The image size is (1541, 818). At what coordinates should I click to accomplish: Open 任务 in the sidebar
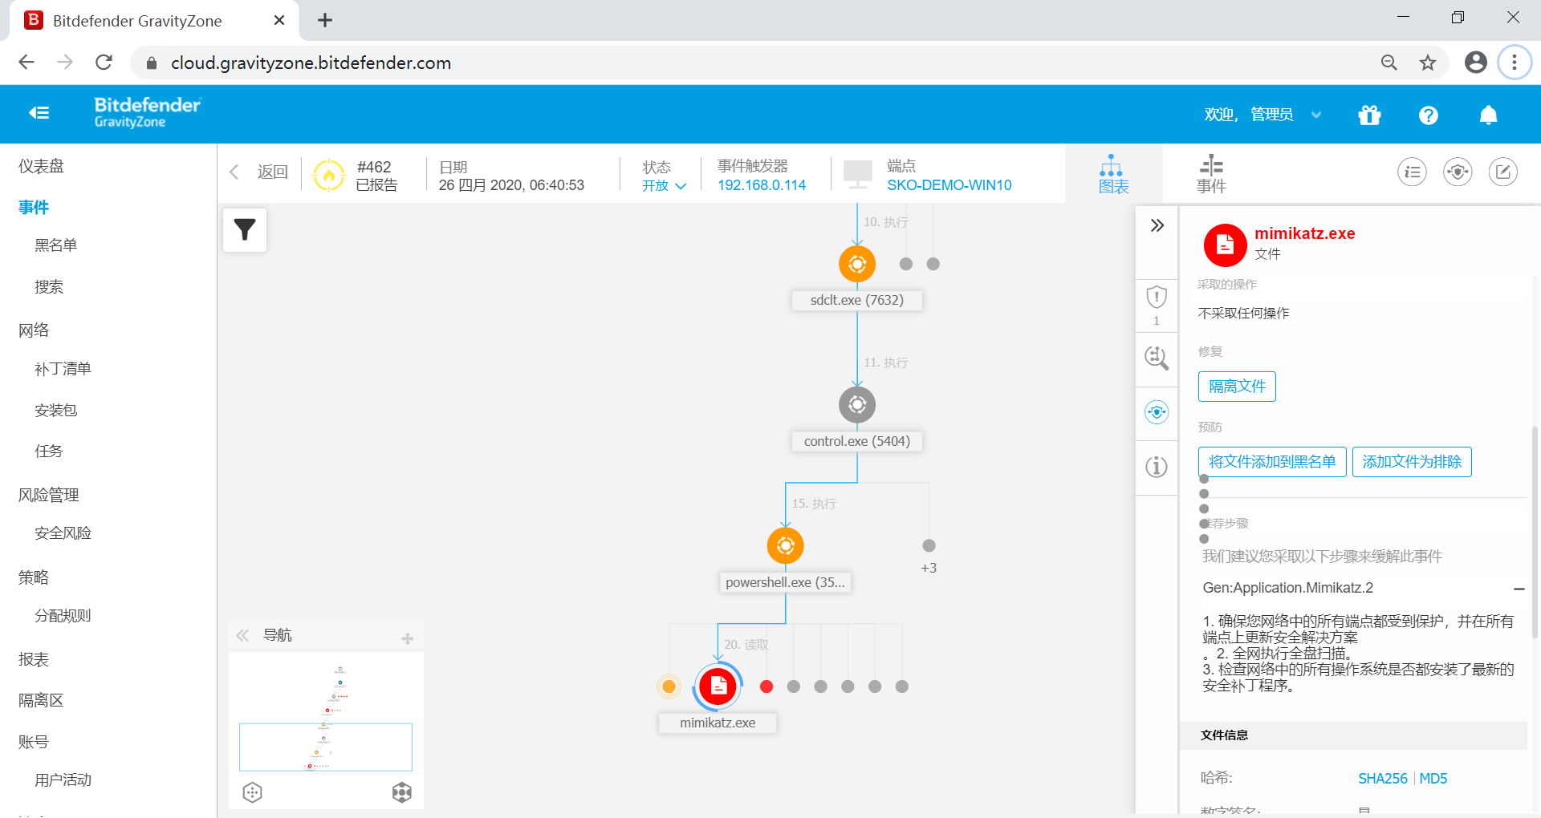tap(49, 452)
